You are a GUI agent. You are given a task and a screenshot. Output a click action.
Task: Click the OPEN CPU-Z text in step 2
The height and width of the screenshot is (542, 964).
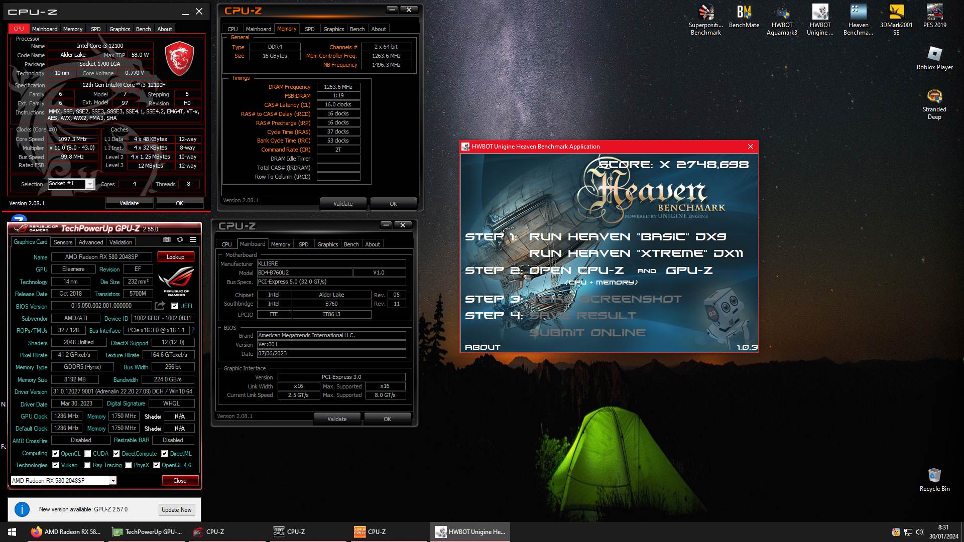576,270
